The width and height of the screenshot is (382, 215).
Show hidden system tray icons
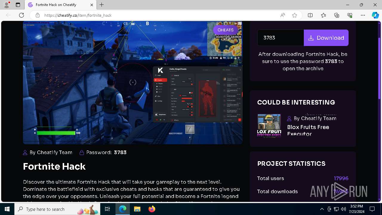(322, 209)
